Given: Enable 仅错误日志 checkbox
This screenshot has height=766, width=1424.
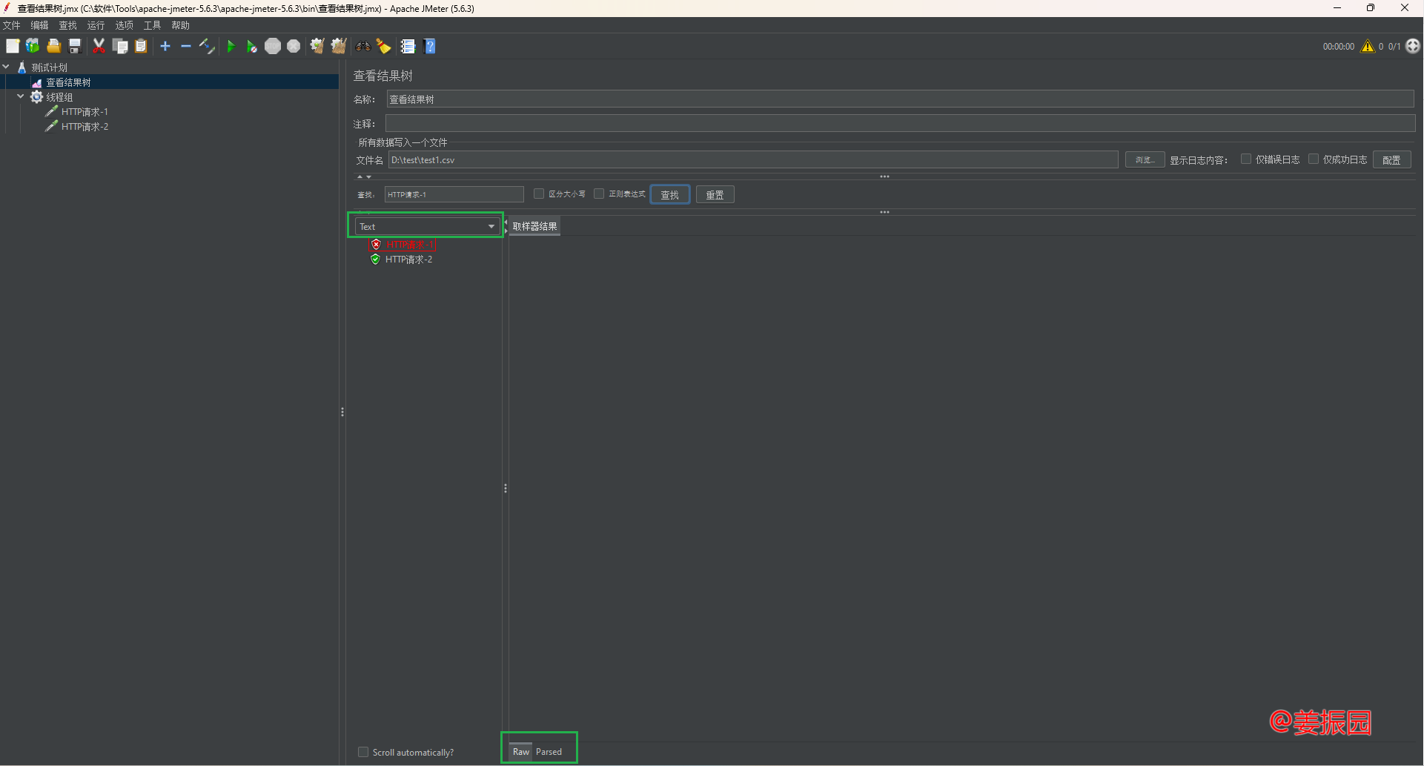Looking at the screenshot, I should click(x=1246, y=159).
